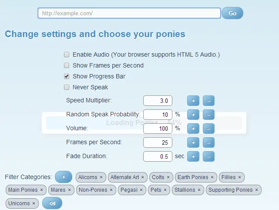Add a filter category with plus button

64,177
